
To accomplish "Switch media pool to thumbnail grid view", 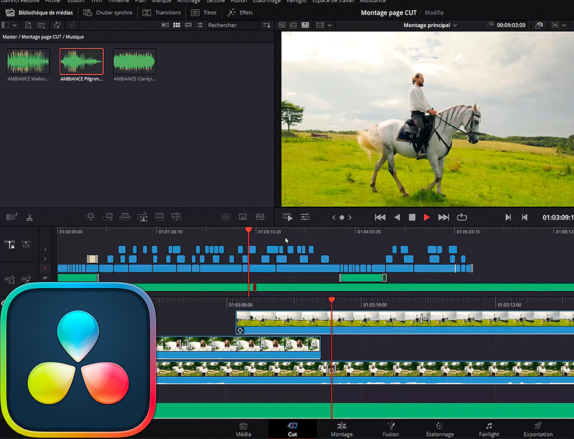I will pos(177,25).
